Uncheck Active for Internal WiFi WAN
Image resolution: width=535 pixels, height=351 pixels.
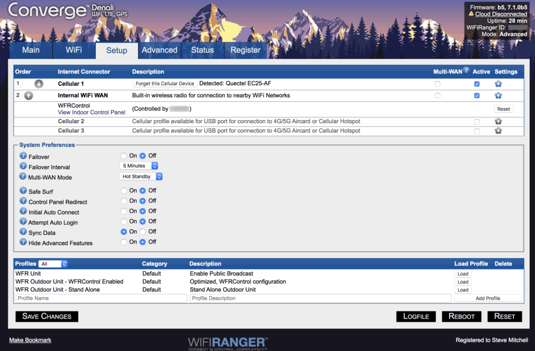(x=476, y=96)
